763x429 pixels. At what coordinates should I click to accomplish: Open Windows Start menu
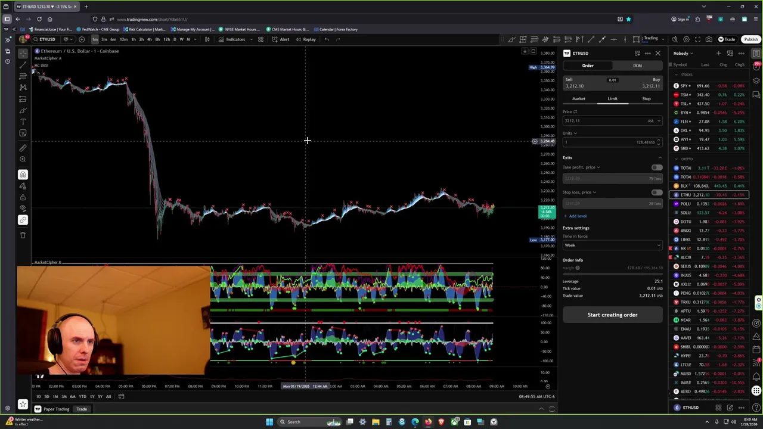click(269, 422)
